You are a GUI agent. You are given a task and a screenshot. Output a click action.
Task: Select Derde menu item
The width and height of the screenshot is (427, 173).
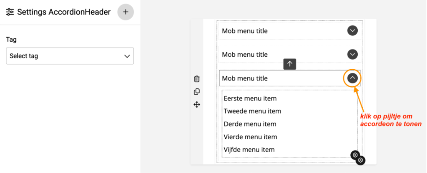pyautogui.click(x=250, y=124)
